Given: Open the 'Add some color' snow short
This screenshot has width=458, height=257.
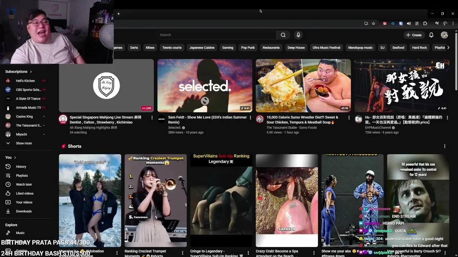Looking at the screenshot, I should (x=90, y=201).
